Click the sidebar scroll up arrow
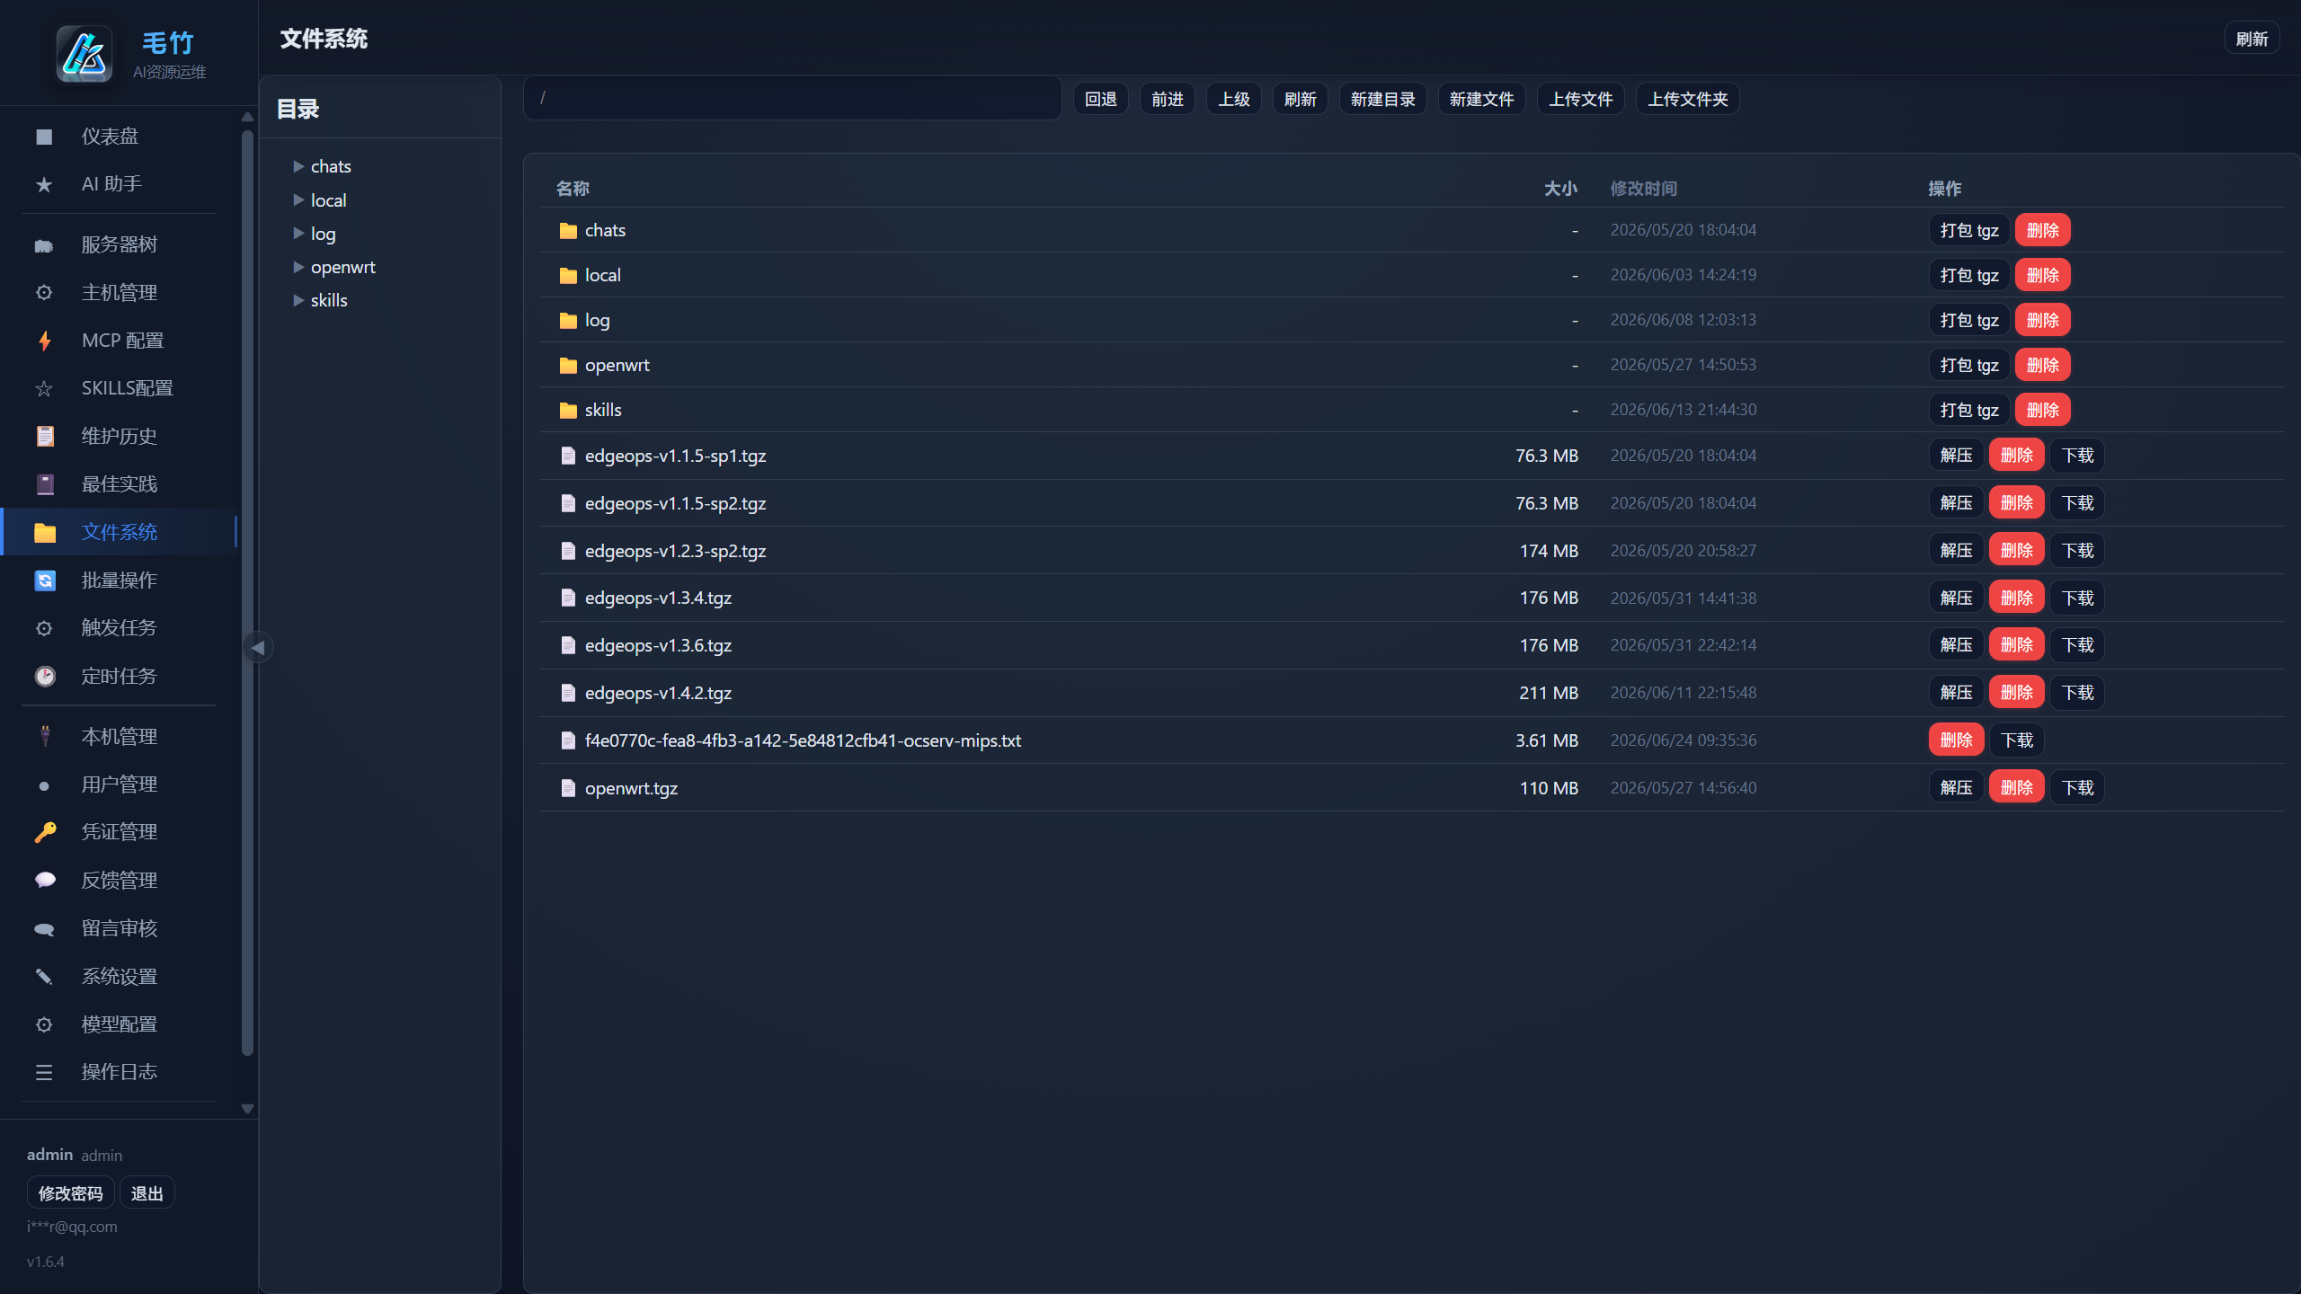This screenshot has height=1294, width=2301. (247, 117)
